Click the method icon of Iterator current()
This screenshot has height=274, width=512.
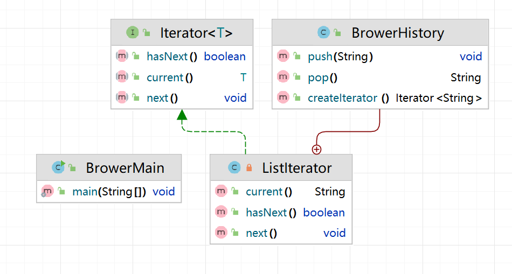click(x=122, y=77)
